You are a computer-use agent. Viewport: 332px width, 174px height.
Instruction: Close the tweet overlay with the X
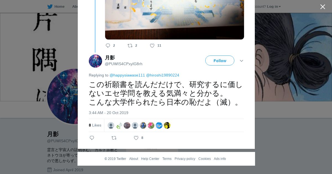pyautogui.click(x=323, y=7)
